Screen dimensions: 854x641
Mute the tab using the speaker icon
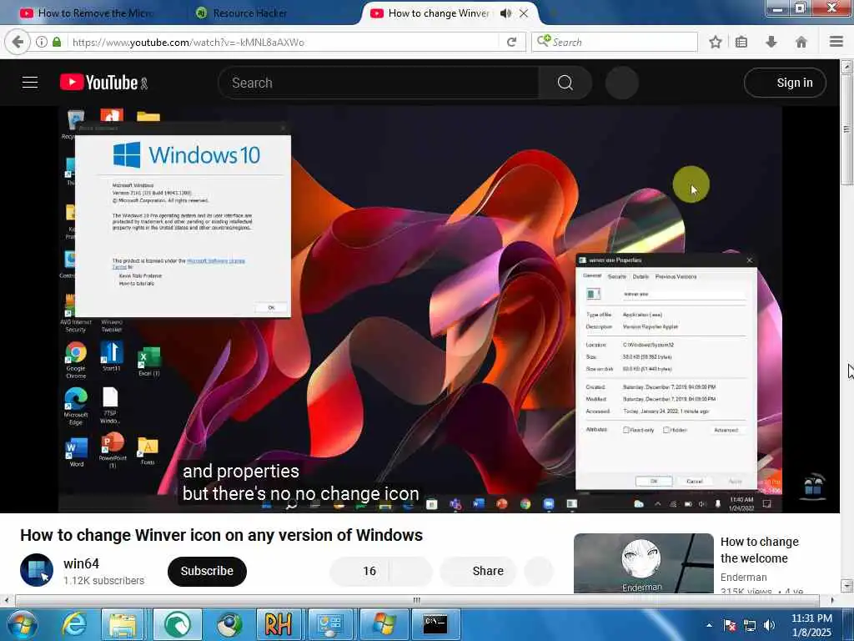(x=505, y=13)
